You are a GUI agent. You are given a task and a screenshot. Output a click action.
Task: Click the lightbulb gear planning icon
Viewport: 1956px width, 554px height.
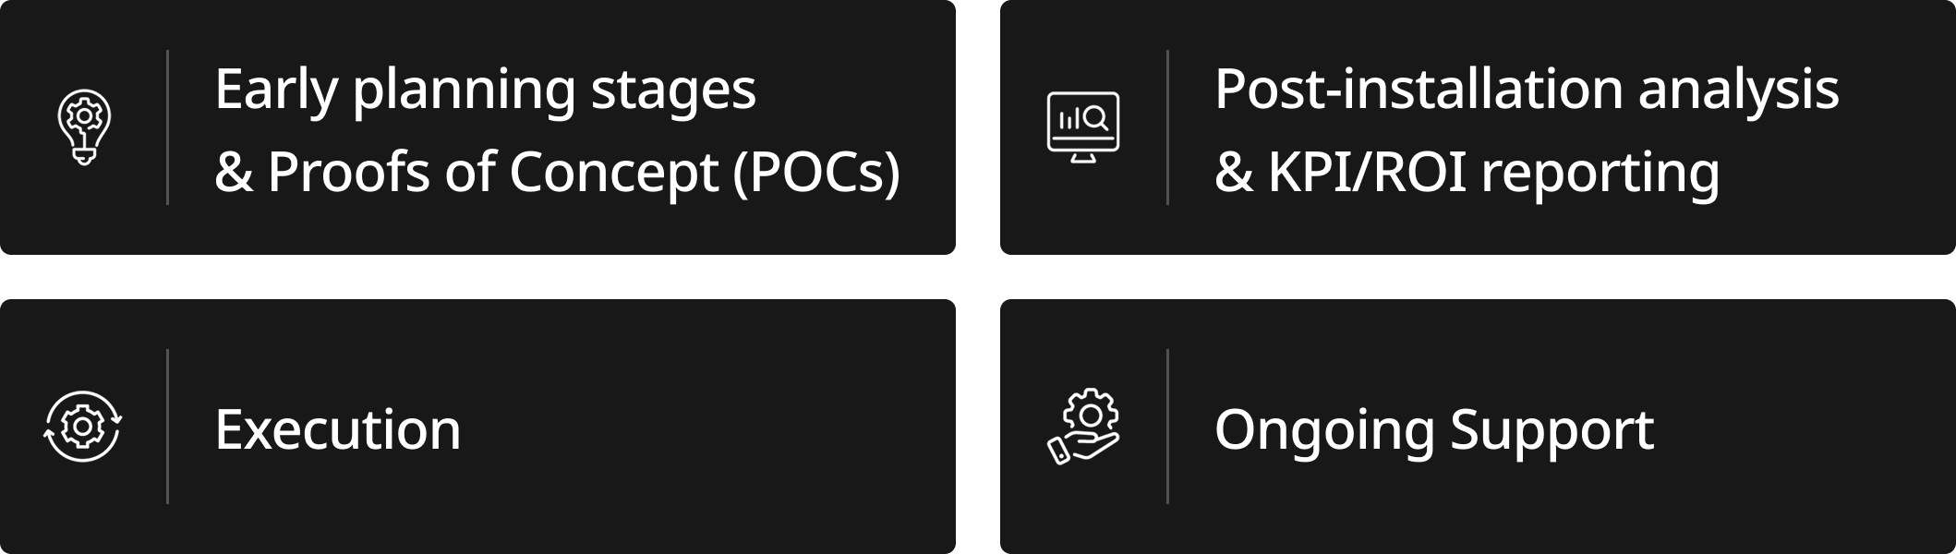pyautogui.click(x=84, y=127)
